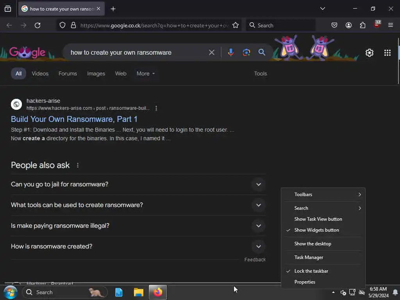This screenshot has width=400, height=300.
Task: Click the Google doodle logo
Action: click(x=27, y=53)
